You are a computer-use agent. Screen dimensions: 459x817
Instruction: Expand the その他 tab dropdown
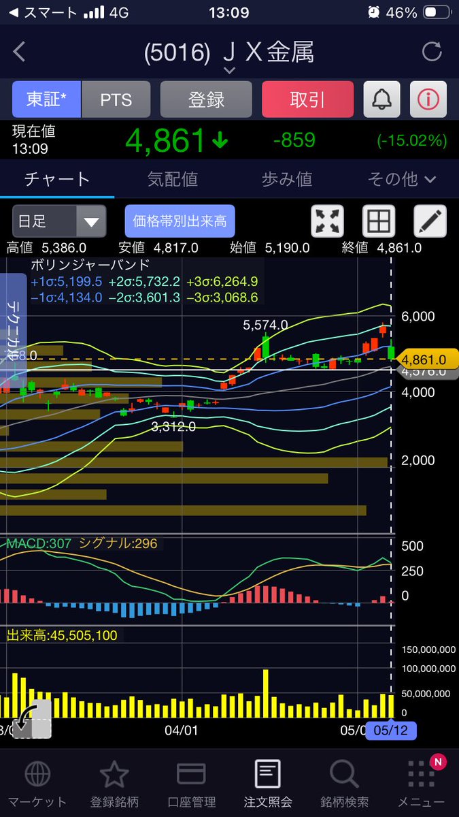401,179
